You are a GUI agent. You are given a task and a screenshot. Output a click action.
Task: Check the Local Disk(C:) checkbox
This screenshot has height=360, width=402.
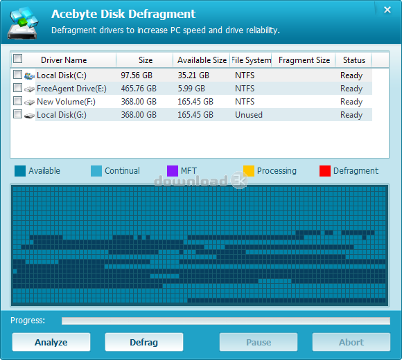18,75
